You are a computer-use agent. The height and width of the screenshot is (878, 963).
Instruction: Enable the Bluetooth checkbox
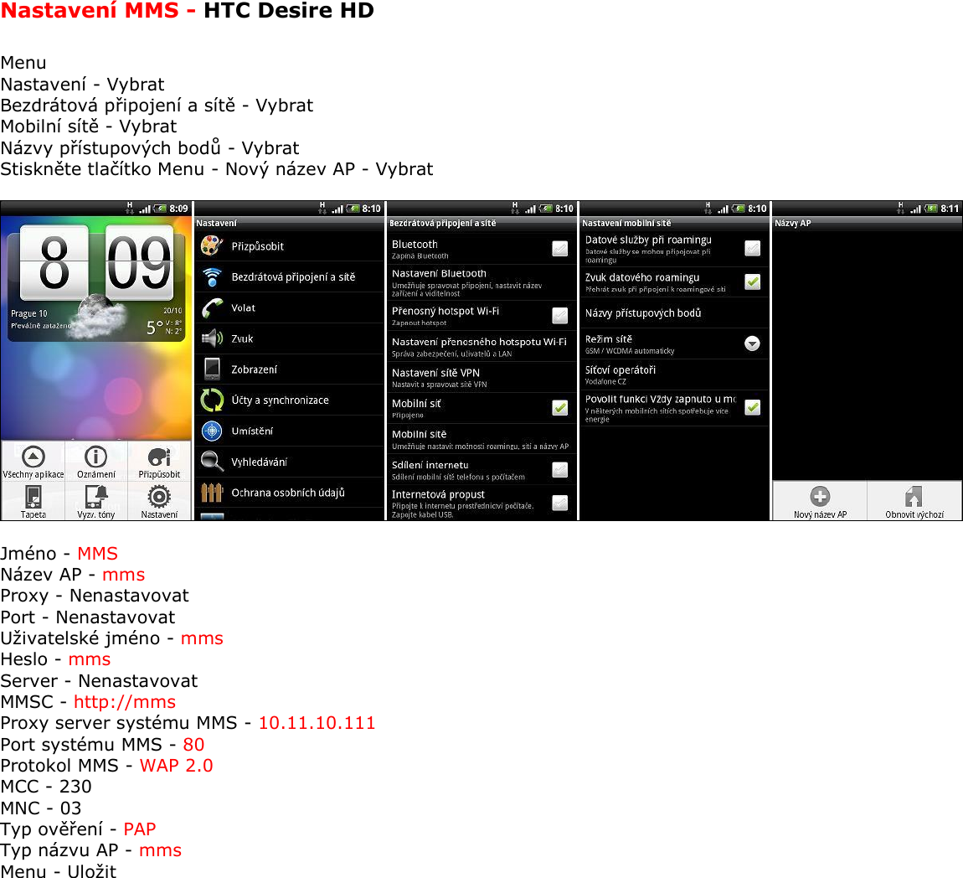coord(559,249)
